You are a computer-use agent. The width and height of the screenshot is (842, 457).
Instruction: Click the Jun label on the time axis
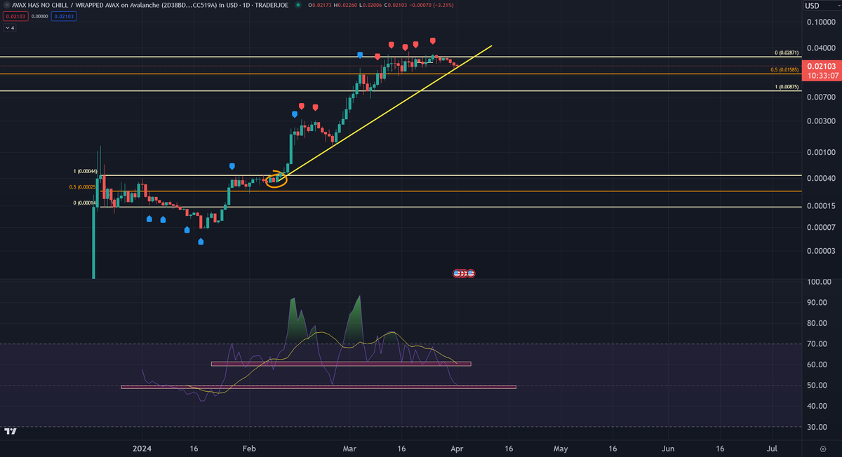(668, 447)
